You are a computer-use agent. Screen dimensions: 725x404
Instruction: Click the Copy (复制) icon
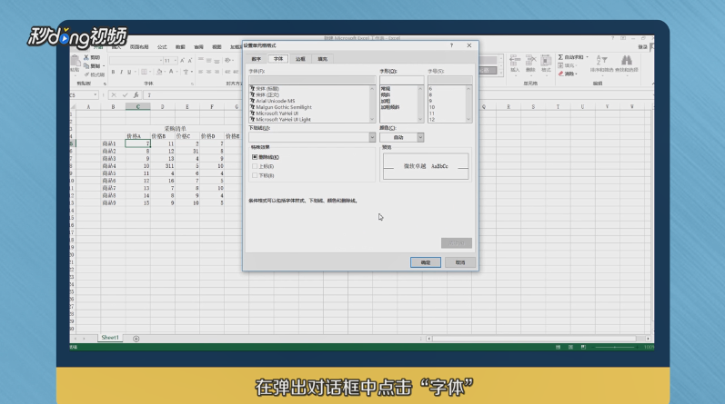[86, 66]
